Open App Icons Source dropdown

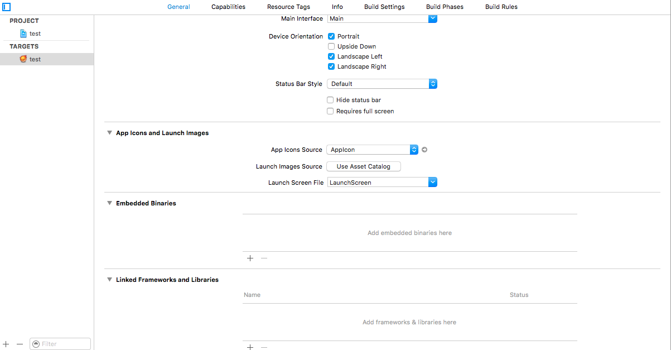point(373,150)
